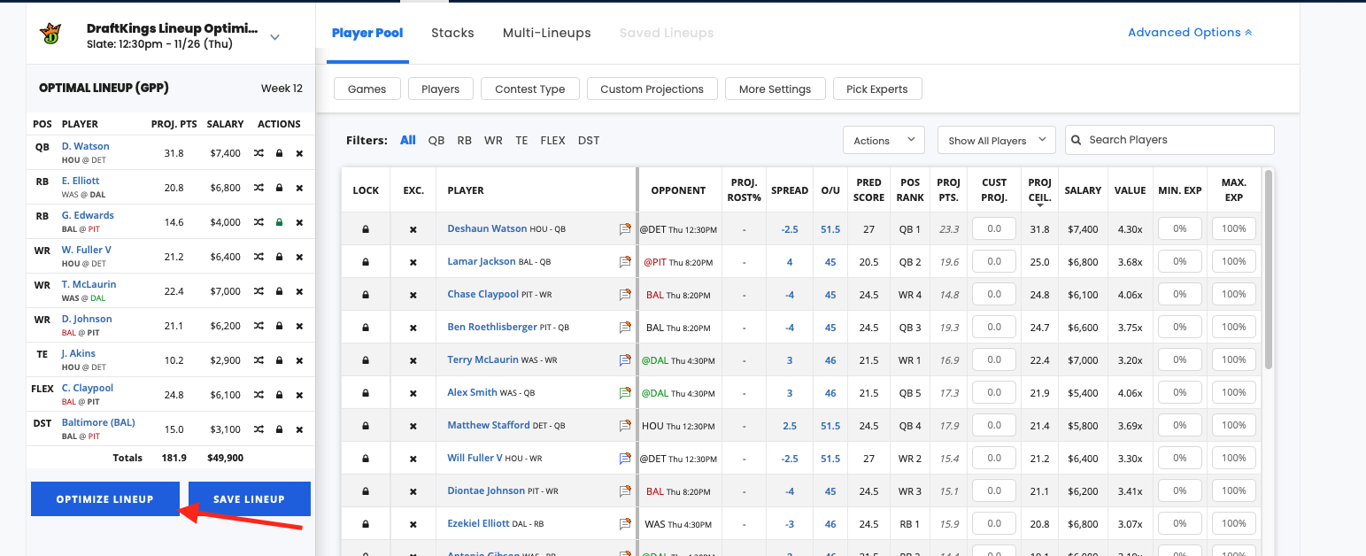
Task: Open the Pick Experts button
Action: tap(876, 89)
